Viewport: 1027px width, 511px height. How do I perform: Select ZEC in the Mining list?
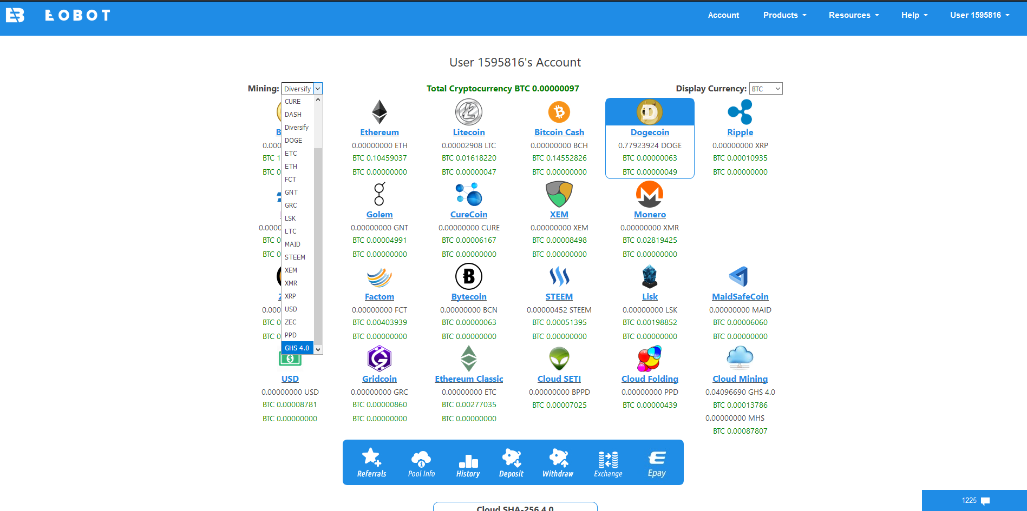click(x=297, y=322)
